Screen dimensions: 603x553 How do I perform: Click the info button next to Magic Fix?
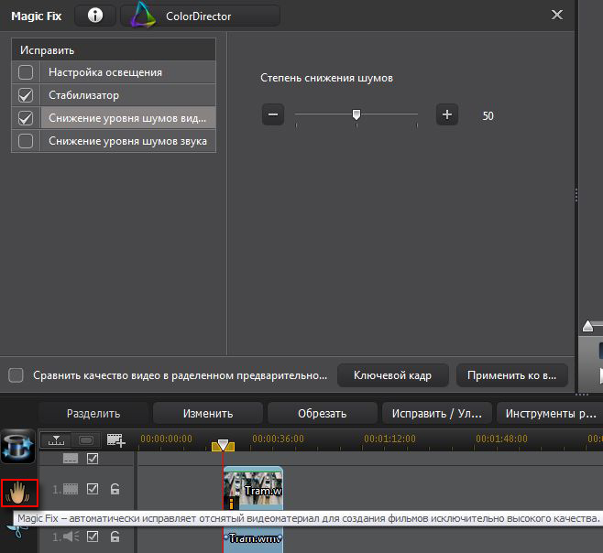click(94, 16)
